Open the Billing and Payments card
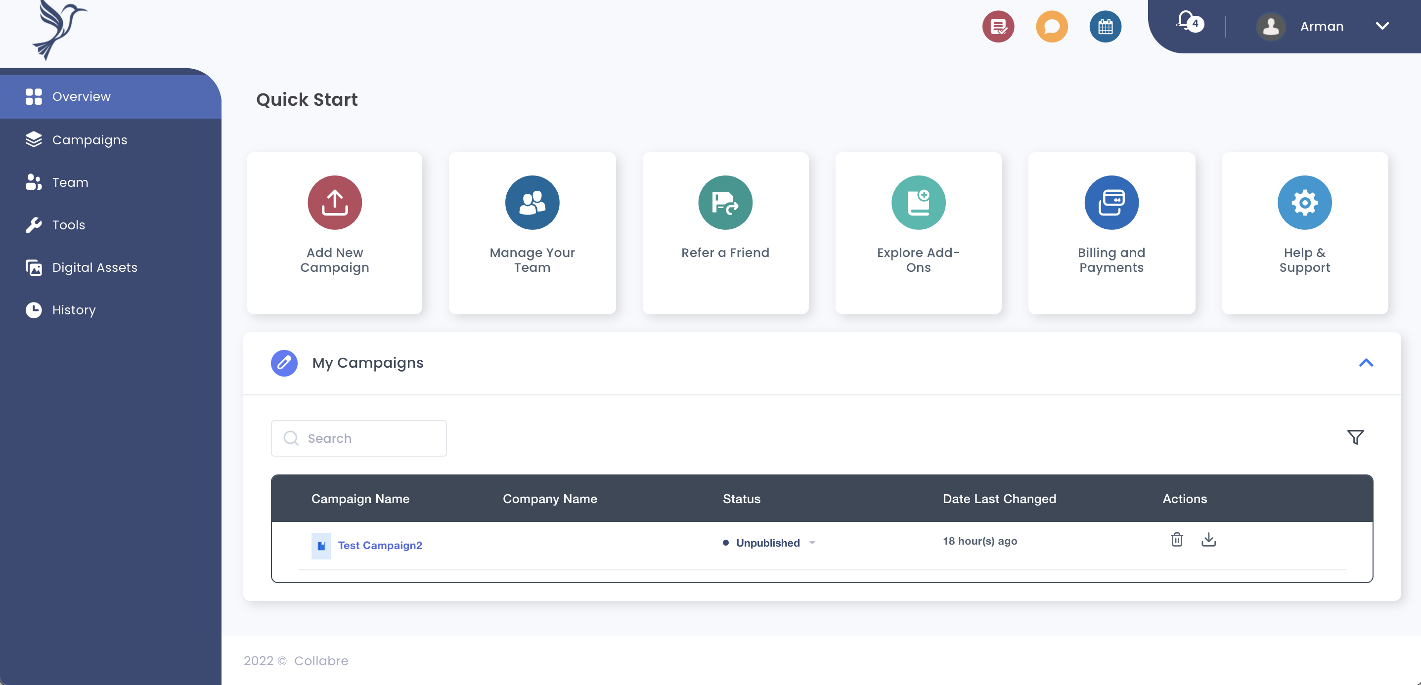Image resolution: width=1421 pixels, height=685 pixels. (1111, 233)
